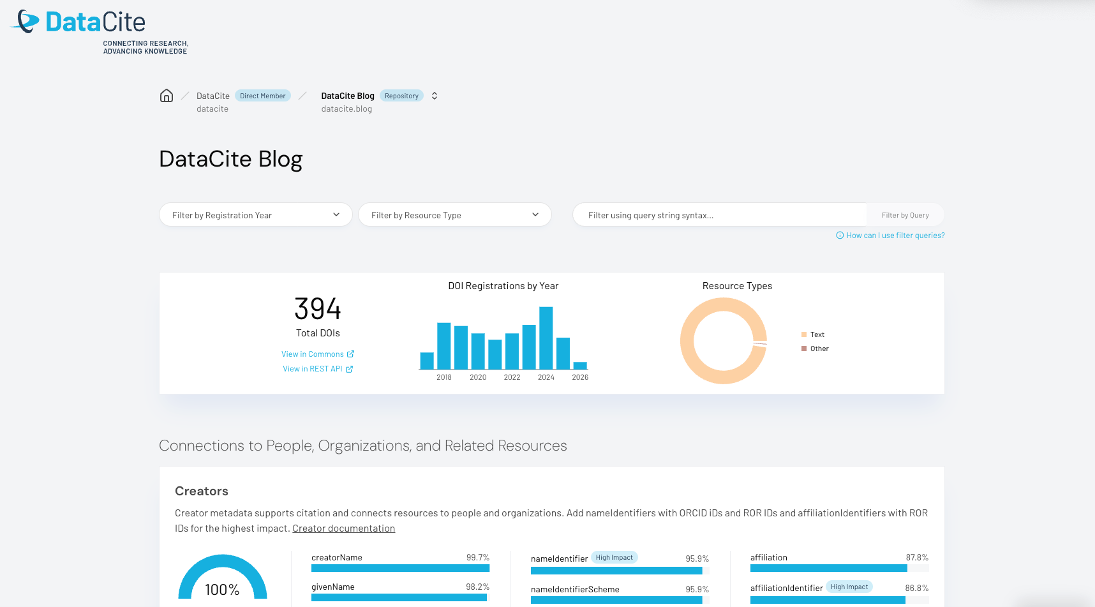1095x607 pixels.
Task: Click the home icon in the breadcrumb
Action: (167, 95)
